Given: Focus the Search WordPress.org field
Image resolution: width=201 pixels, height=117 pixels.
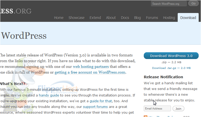Looking at the screenshot, I should [x=169, y=4].
